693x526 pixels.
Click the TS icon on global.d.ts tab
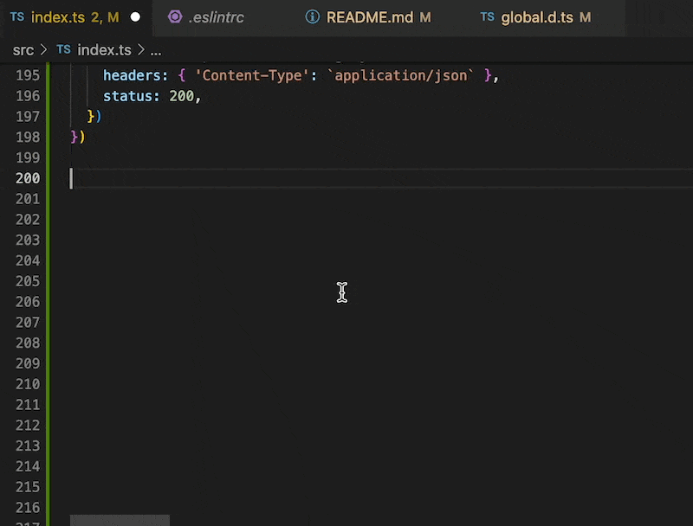point(487,16)
